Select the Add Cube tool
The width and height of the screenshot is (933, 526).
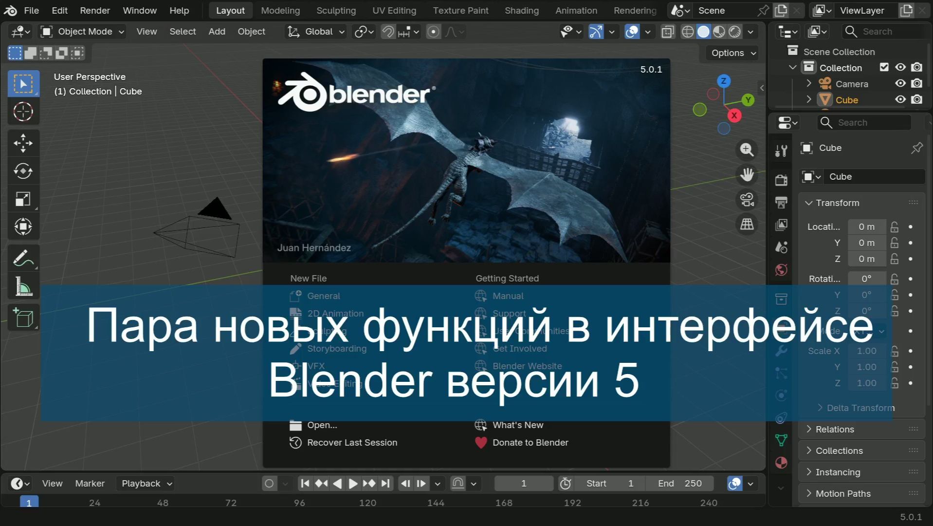click(x=23, y=317)
